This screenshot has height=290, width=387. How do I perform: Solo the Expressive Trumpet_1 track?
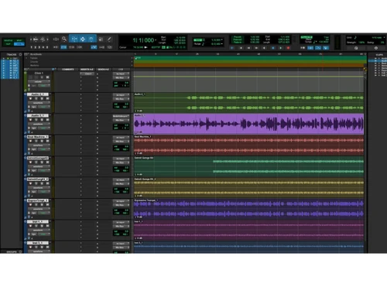click(42, 205)
